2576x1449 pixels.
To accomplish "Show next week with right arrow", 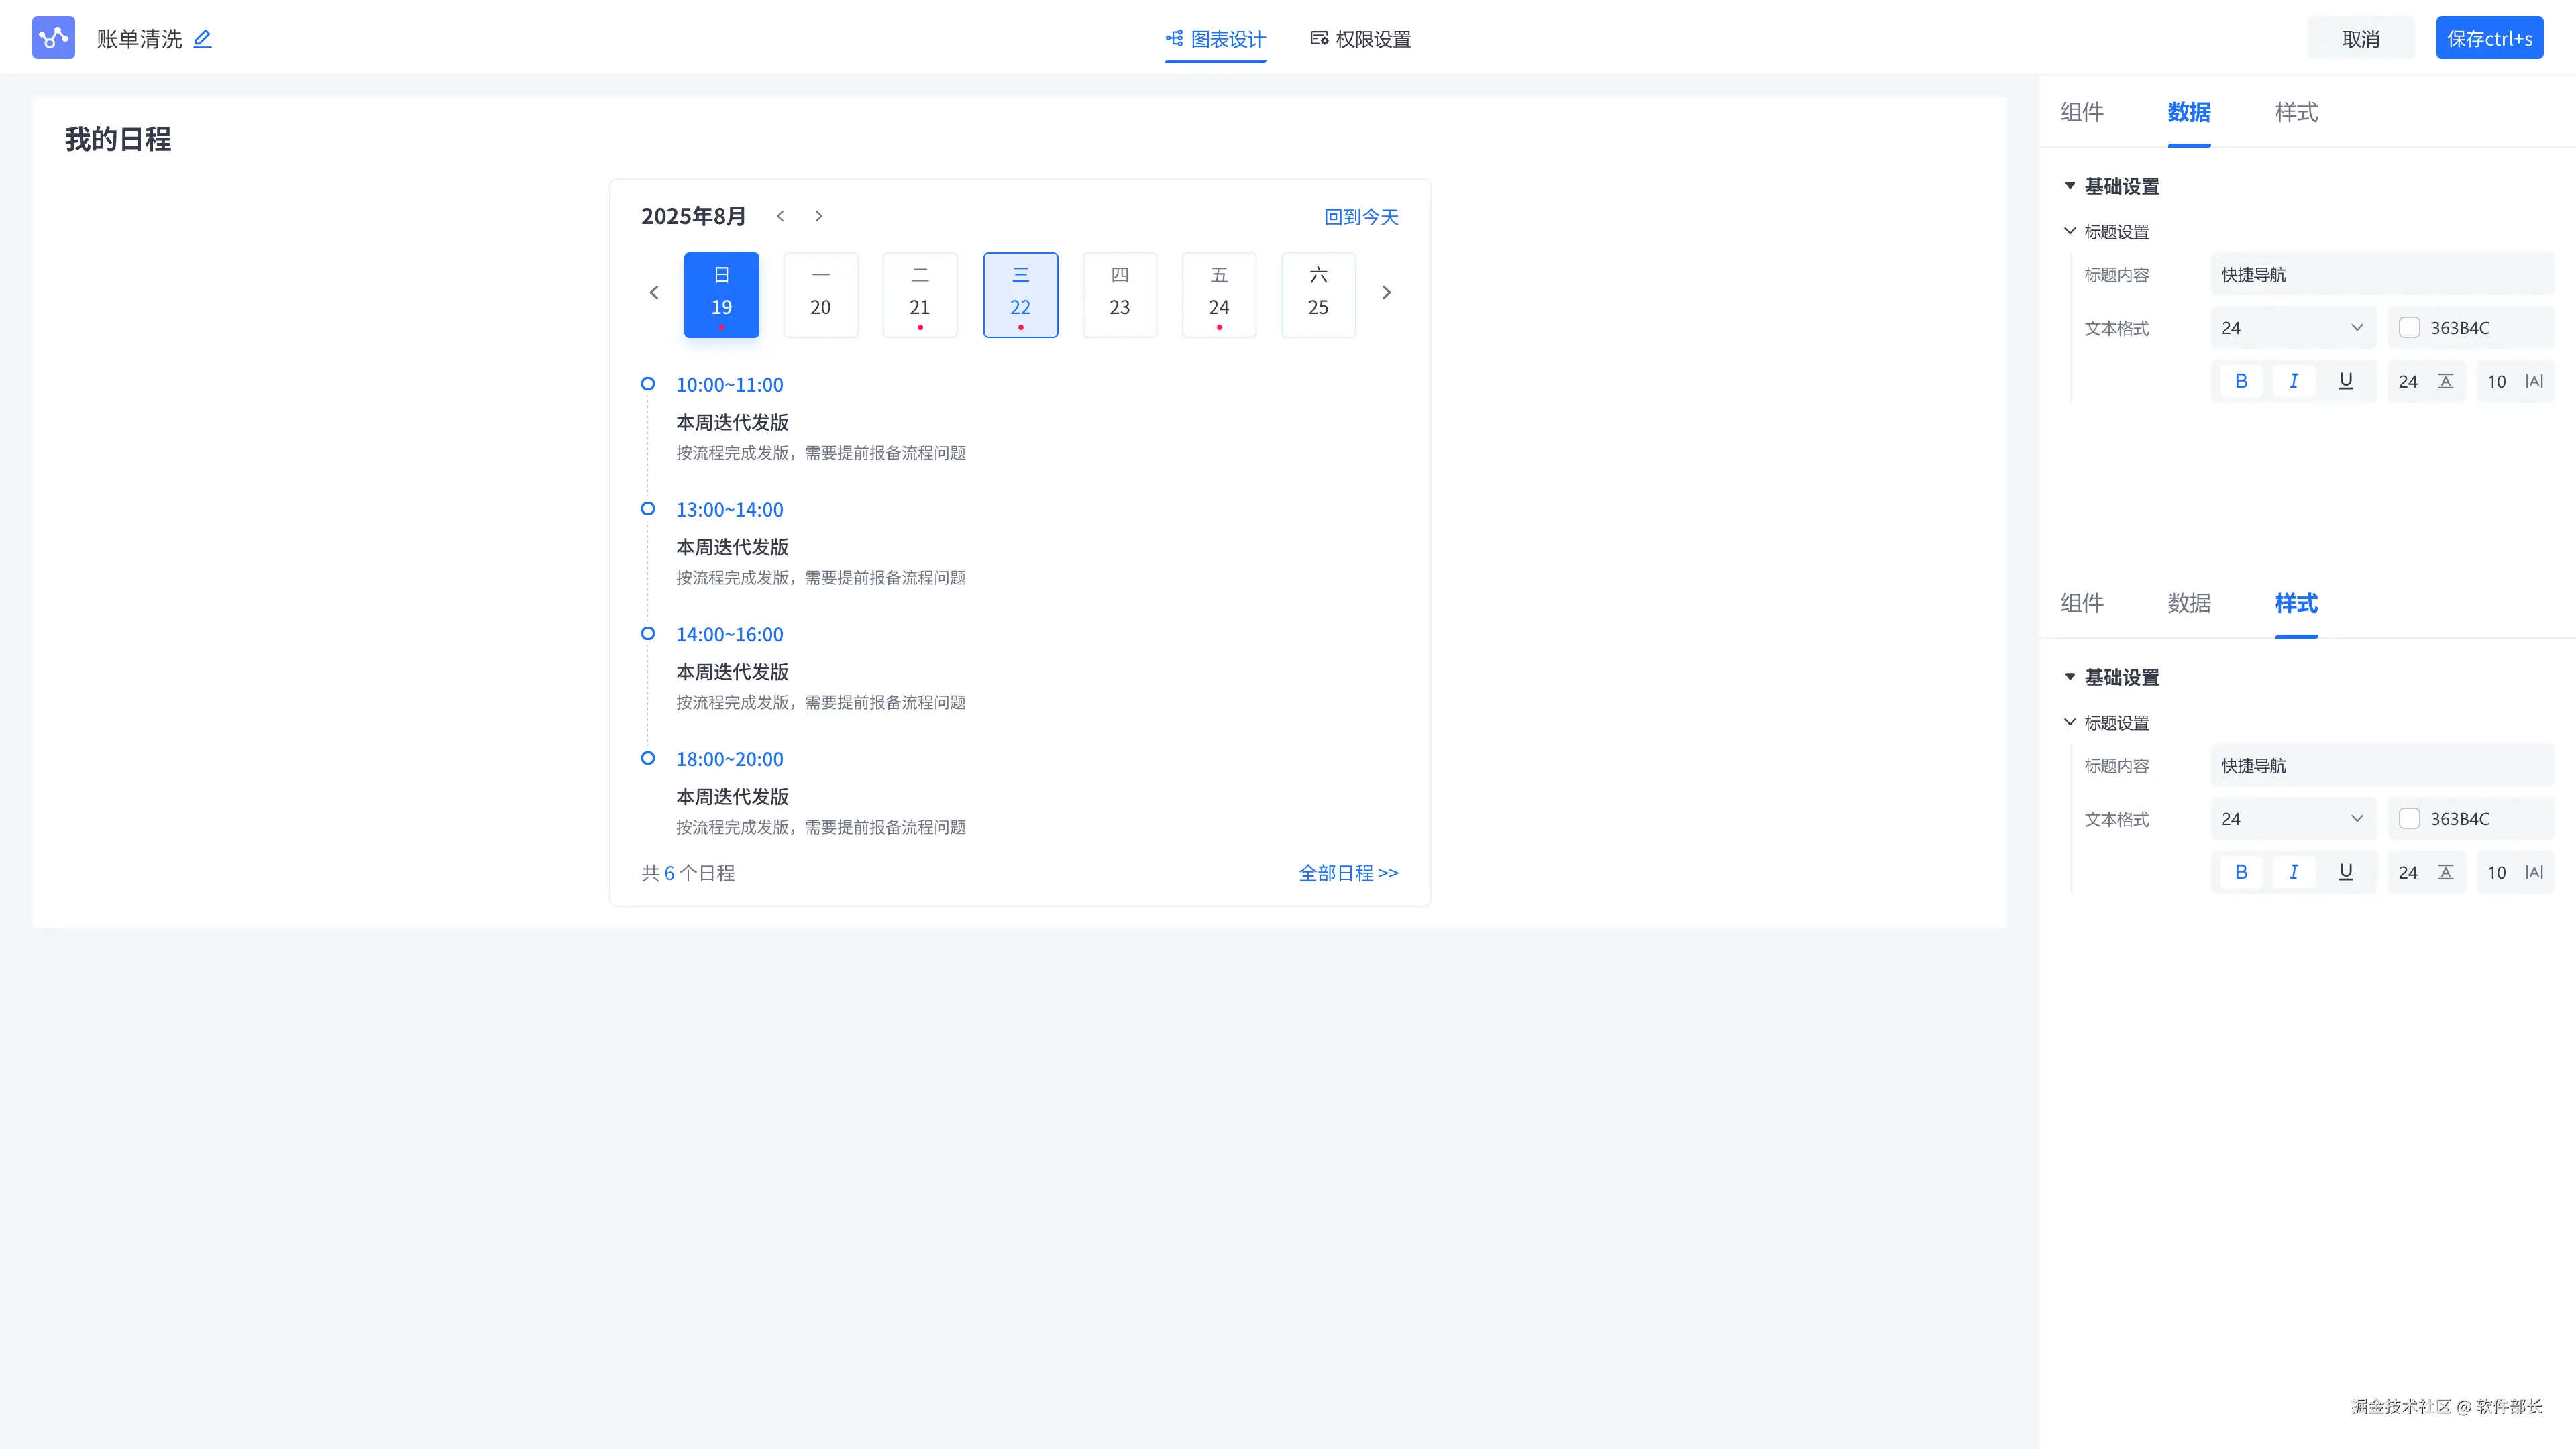I will click(x=1386, y=293).
